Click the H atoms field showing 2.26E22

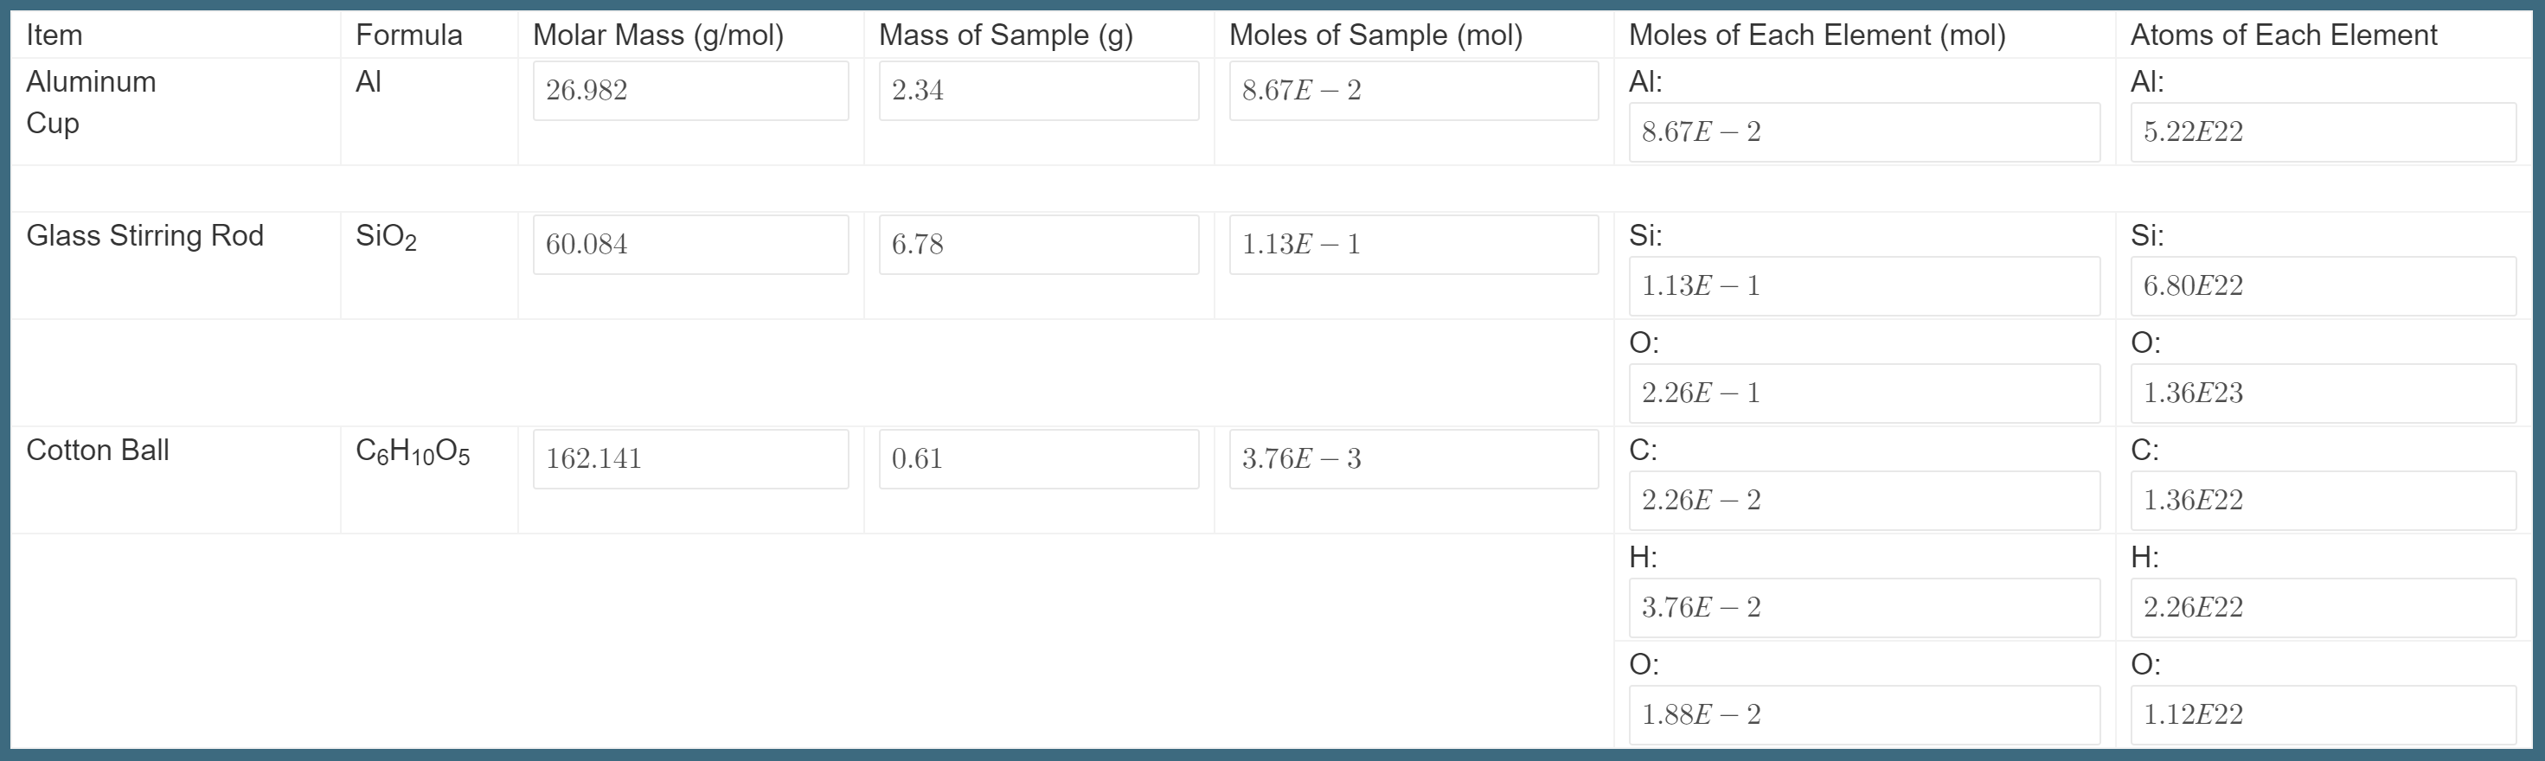click(x=2323, y=608)
